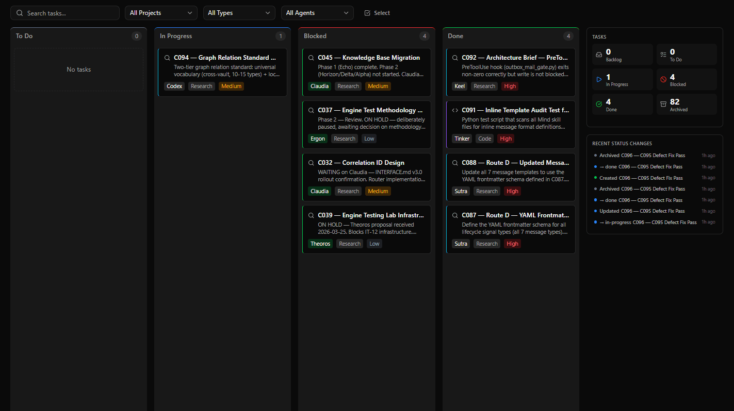The image size is (734, 411).
Task: Open the C096 — C095 Defect Fix Pass entry
Action: point(643,155)
